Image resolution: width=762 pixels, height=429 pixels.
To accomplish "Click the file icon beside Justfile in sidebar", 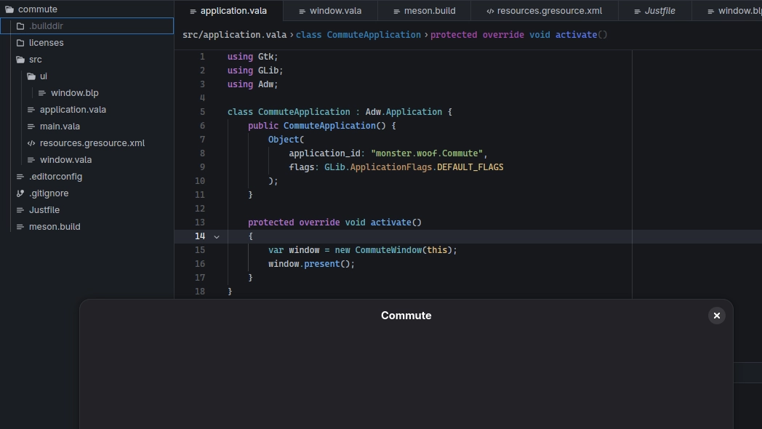I will (20, 210).
